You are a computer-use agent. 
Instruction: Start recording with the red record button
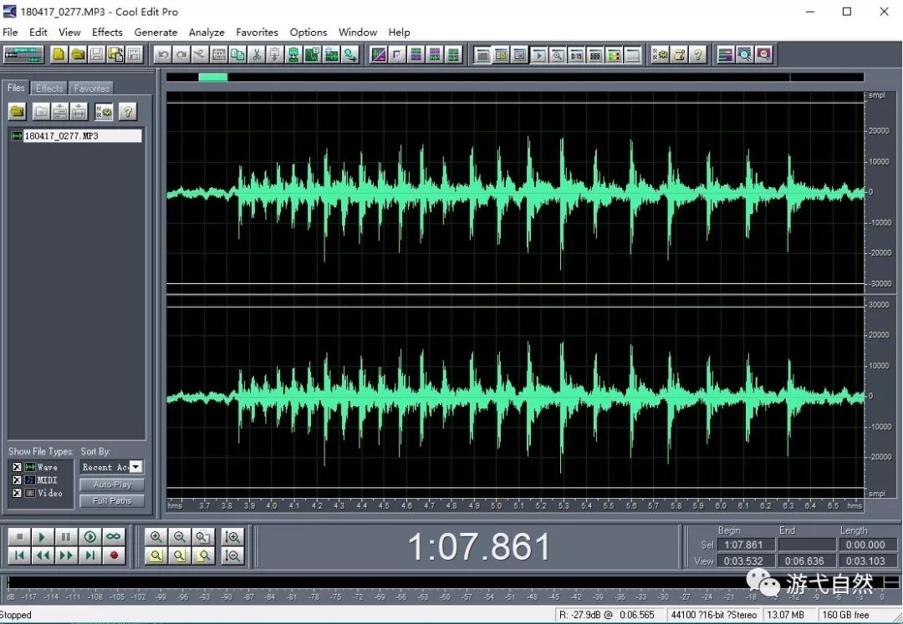(x=114, y=556)
